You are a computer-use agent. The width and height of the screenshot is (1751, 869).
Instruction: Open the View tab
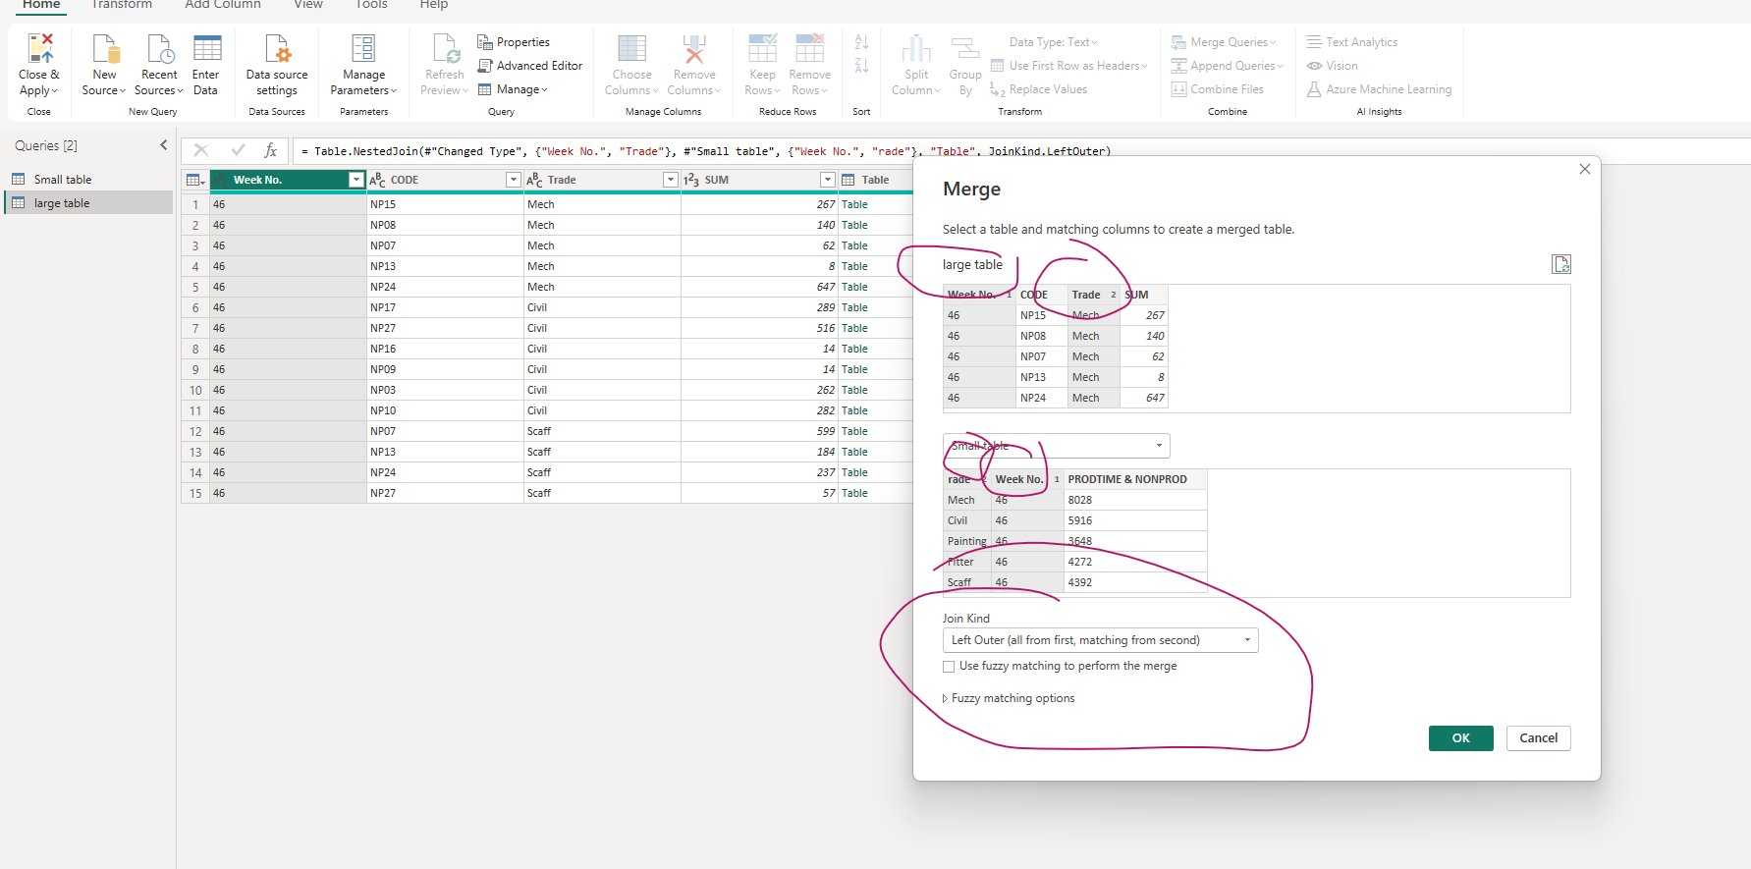[x=308, y=5]
